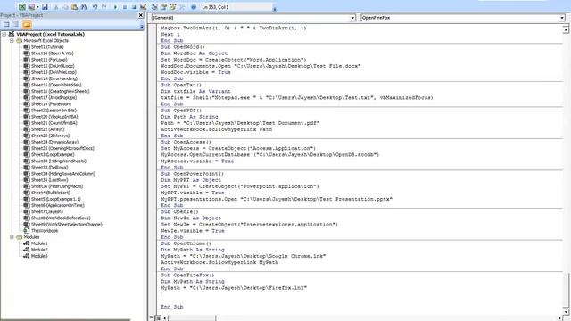Close the Project - VBAProject pane
571x321 pixels.
141,15
